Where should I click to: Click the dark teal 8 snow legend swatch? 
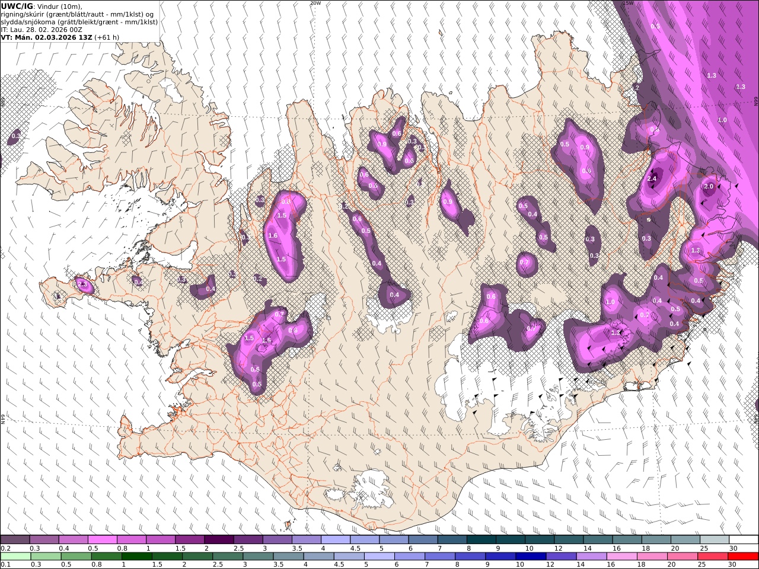click(x=481, y=540)
